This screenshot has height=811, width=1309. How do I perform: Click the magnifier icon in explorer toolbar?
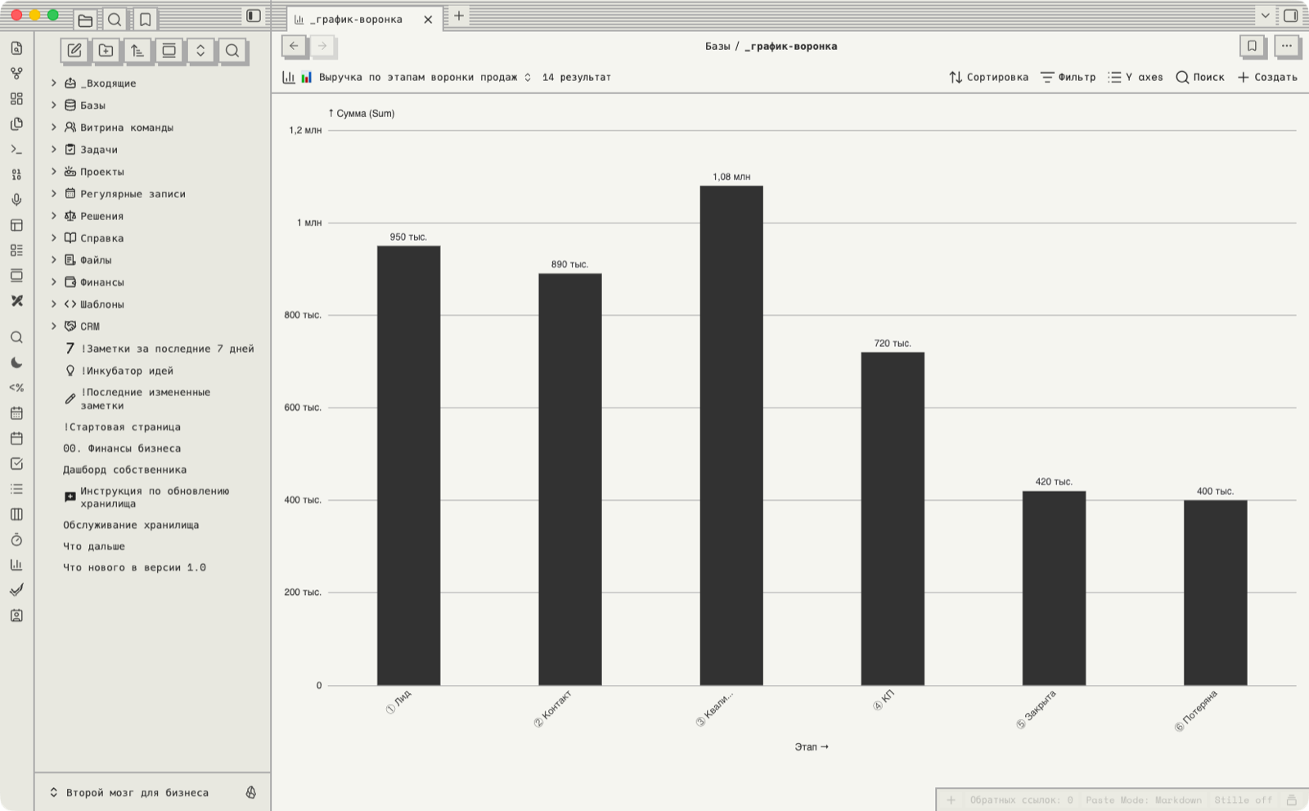(232, 51)
